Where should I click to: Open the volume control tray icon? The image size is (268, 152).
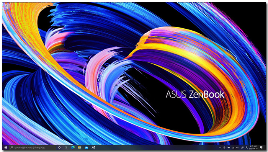[x=237, y=147]
